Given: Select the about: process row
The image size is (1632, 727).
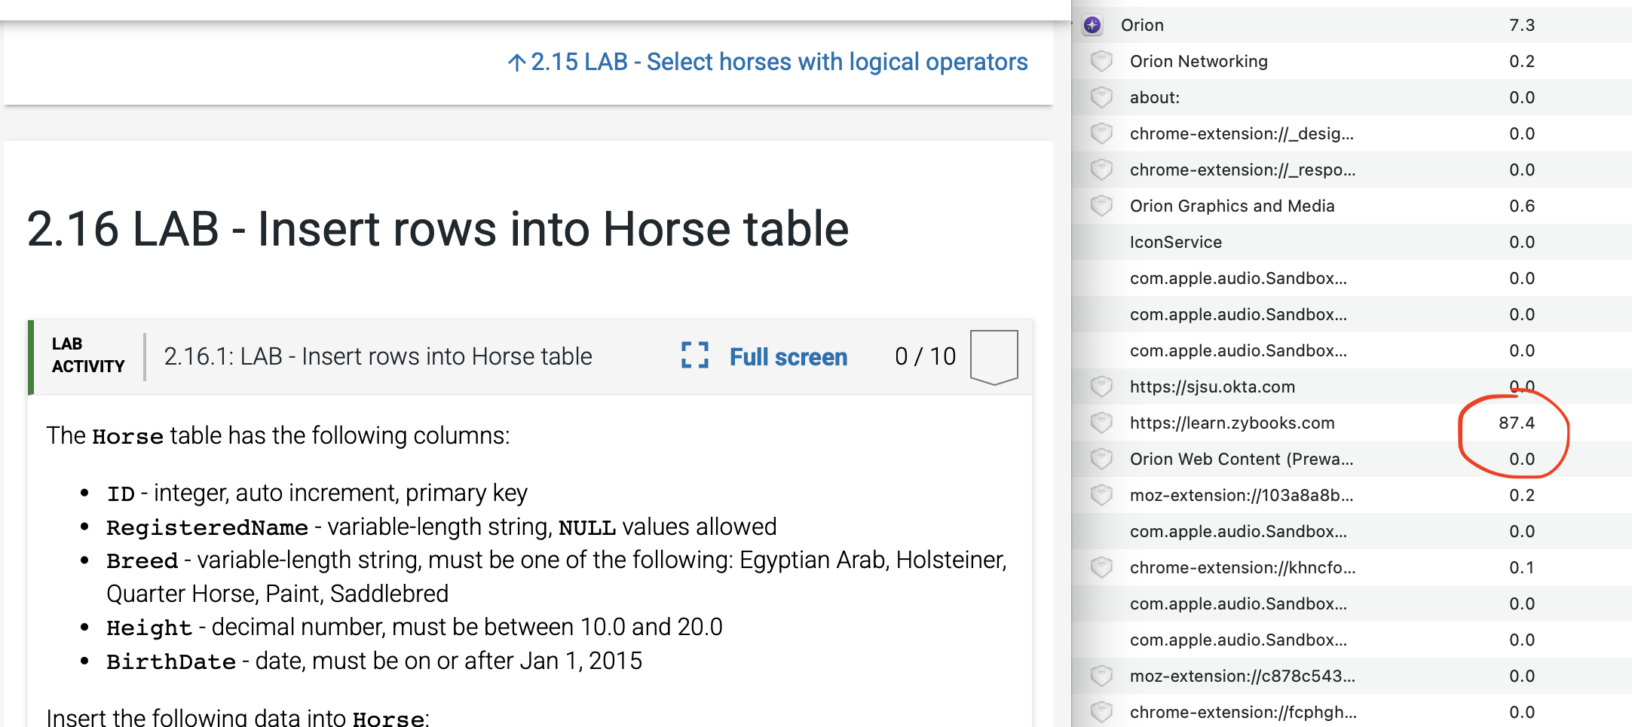Looking at the screenshot, I should [1352, 97].
